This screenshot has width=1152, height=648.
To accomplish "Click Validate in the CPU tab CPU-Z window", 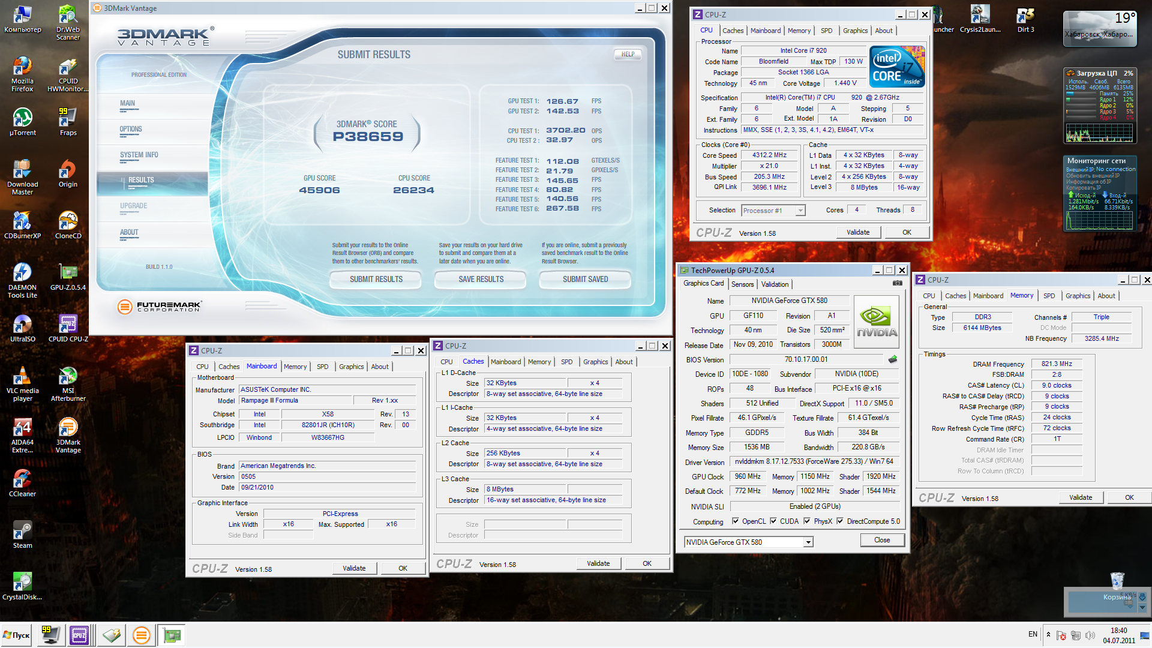I will [858, 232].
